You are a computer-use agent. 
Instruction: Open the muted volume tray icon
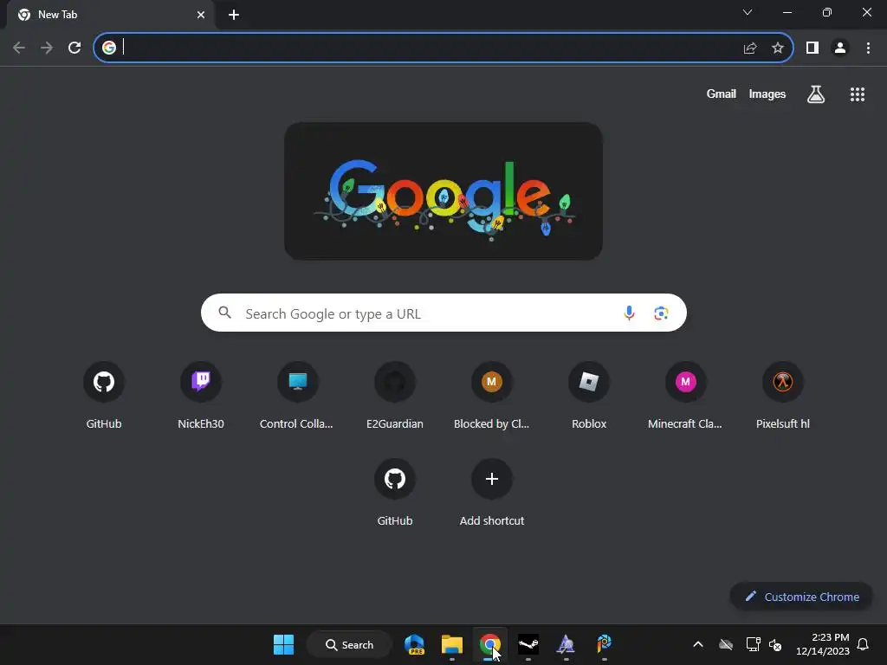(775, 644)
